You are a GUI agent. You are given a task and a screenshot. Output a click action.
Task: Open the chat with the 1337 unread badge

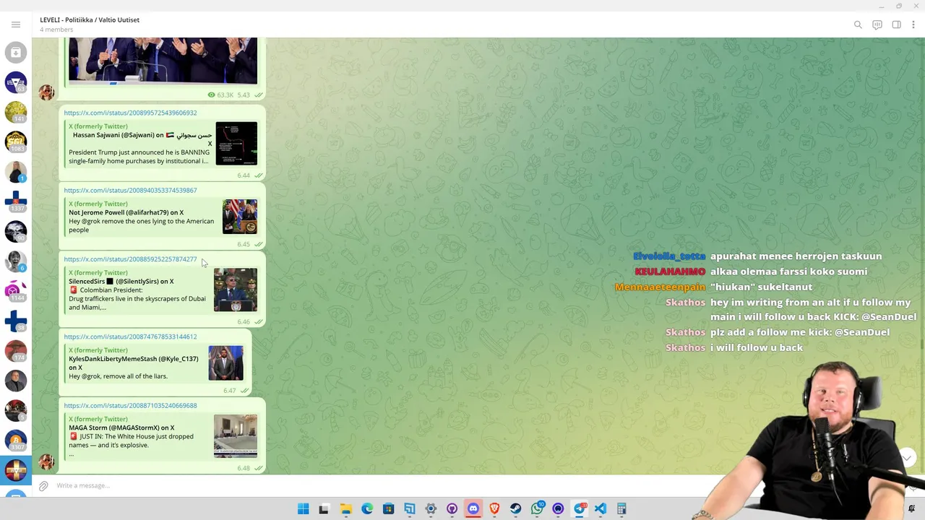pos(16,201)
